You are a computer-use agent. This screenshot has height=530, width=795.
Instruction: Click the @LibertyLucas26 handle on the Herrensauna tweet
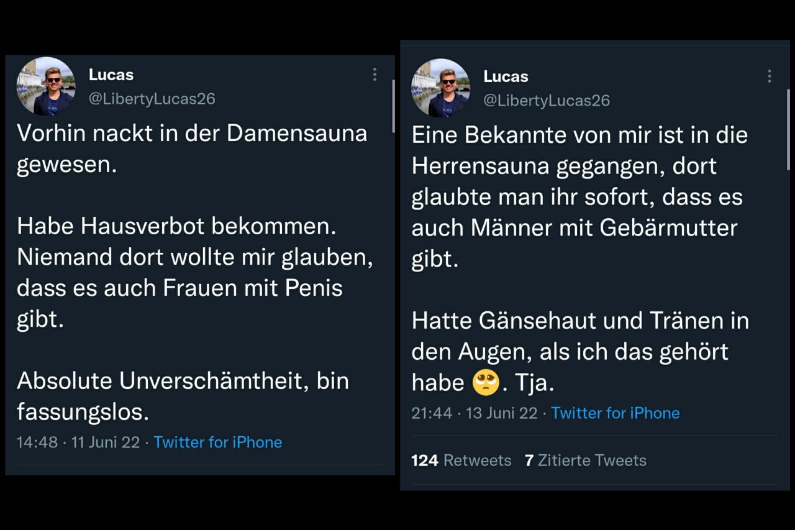click(547, 100)
